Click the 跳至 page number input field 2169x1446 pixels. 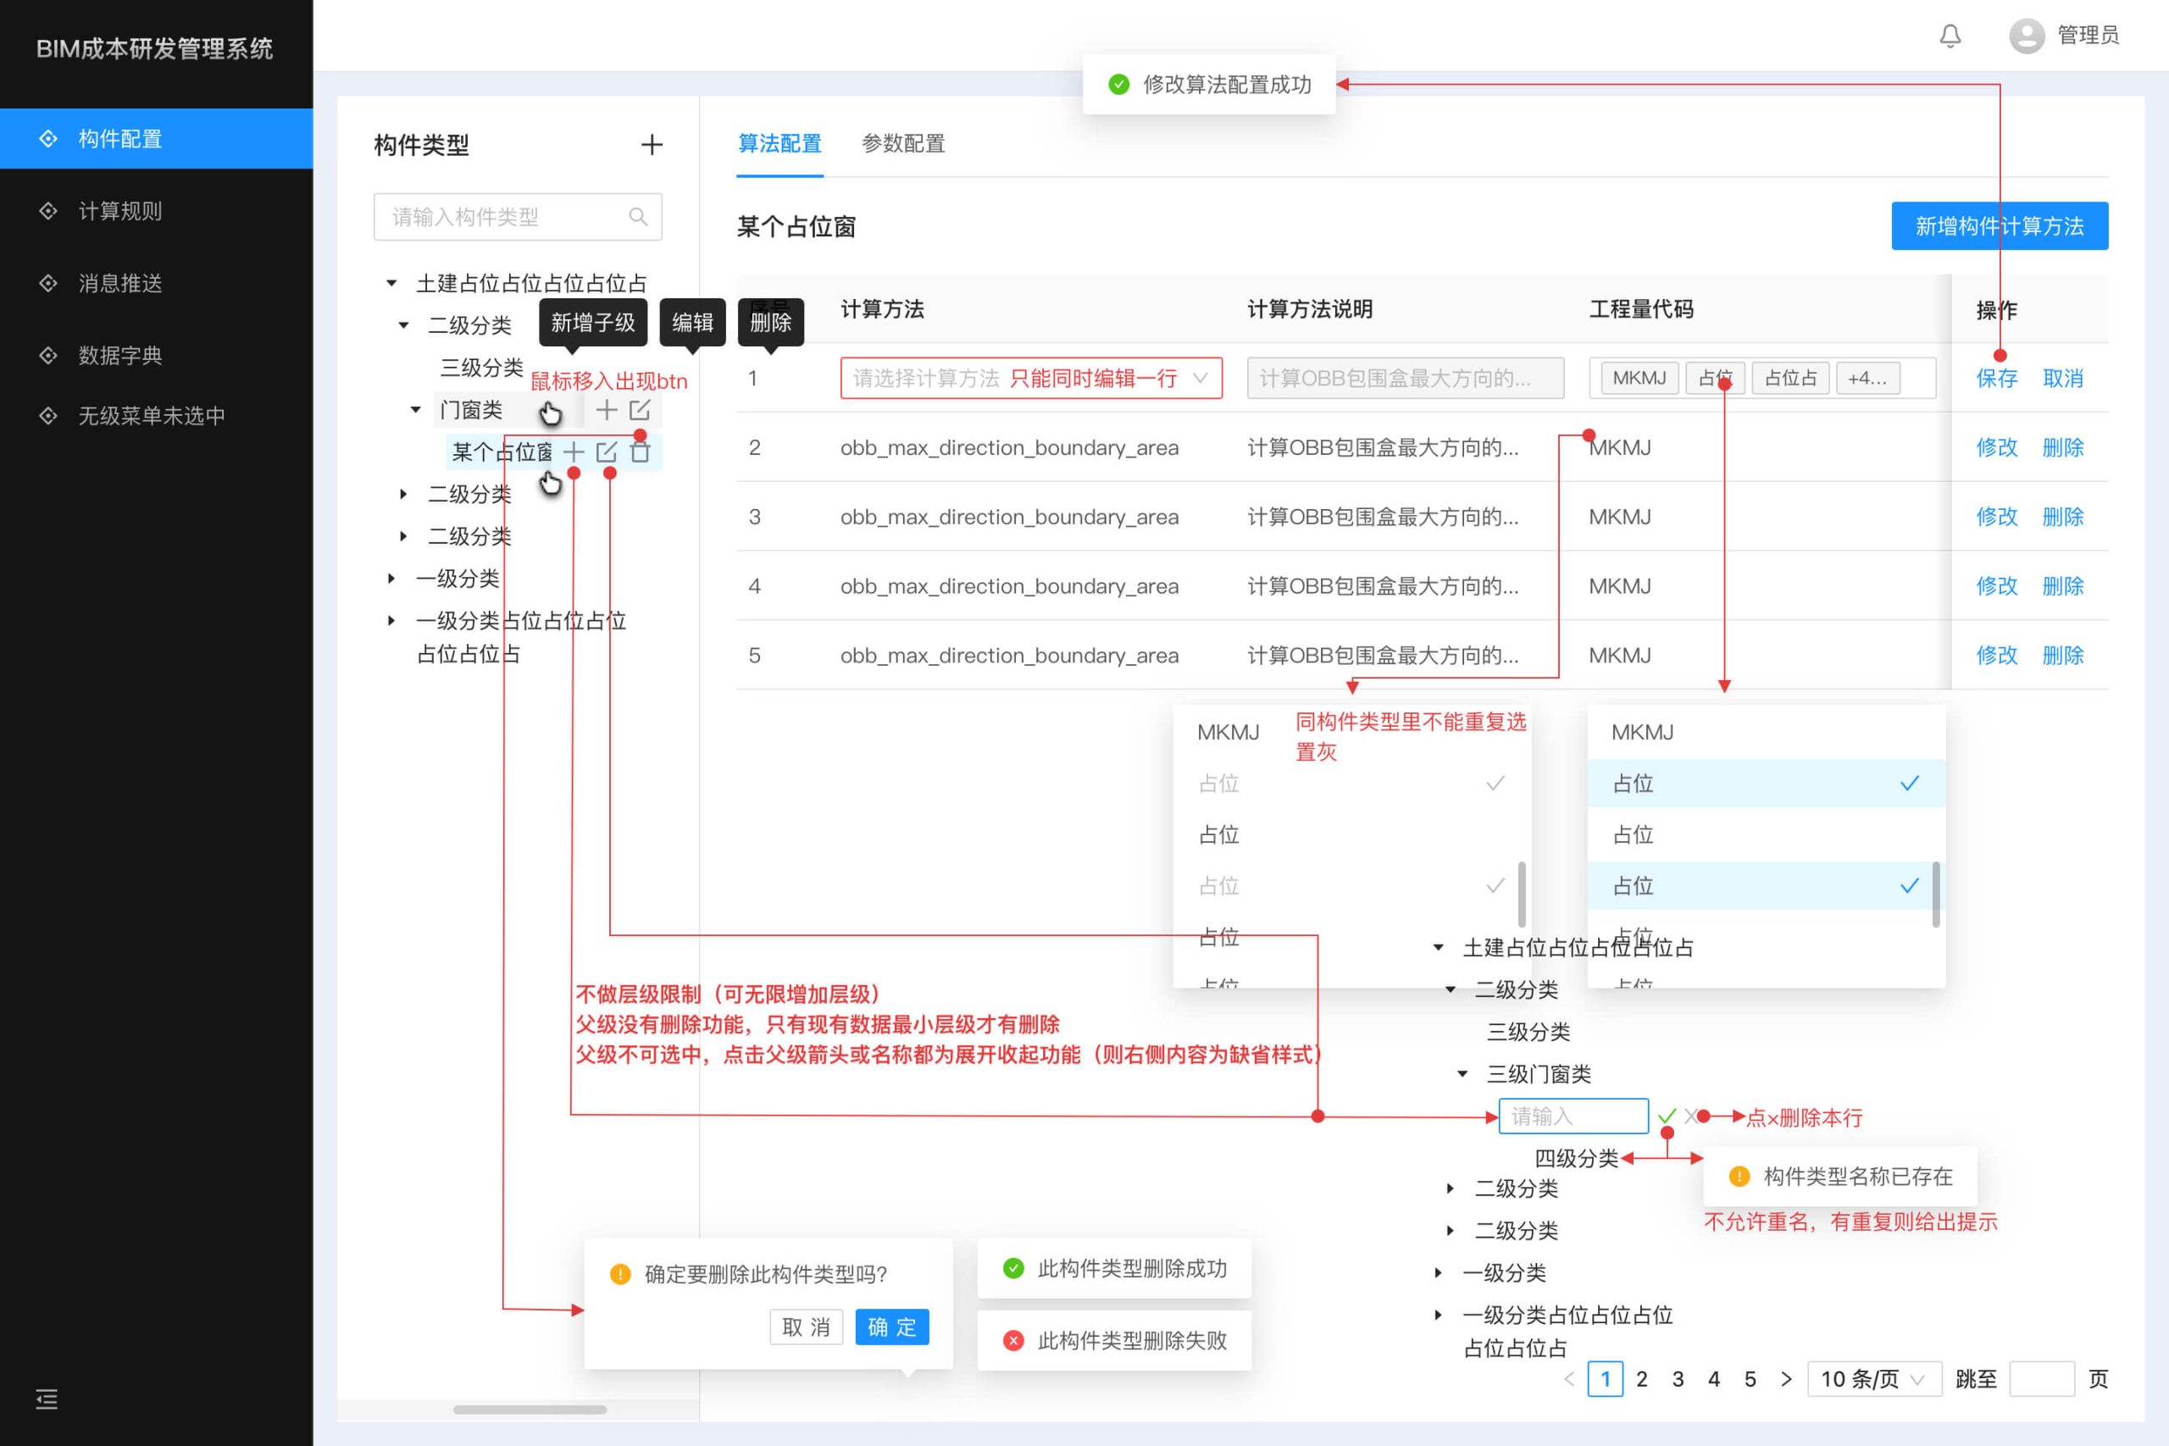[2041, 1380]
